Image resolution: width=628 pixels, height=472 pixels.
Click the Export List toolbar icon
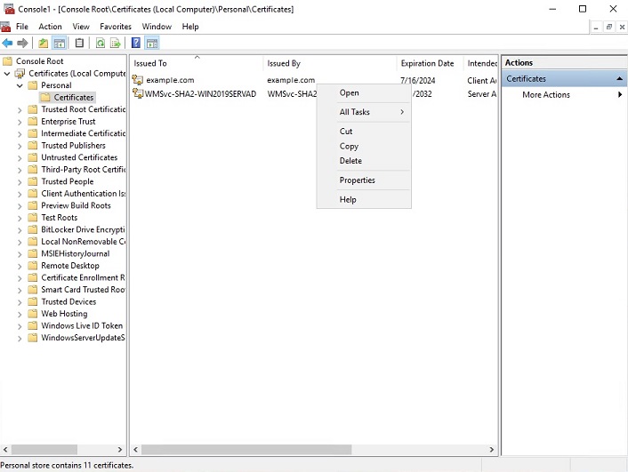[116, 43]
